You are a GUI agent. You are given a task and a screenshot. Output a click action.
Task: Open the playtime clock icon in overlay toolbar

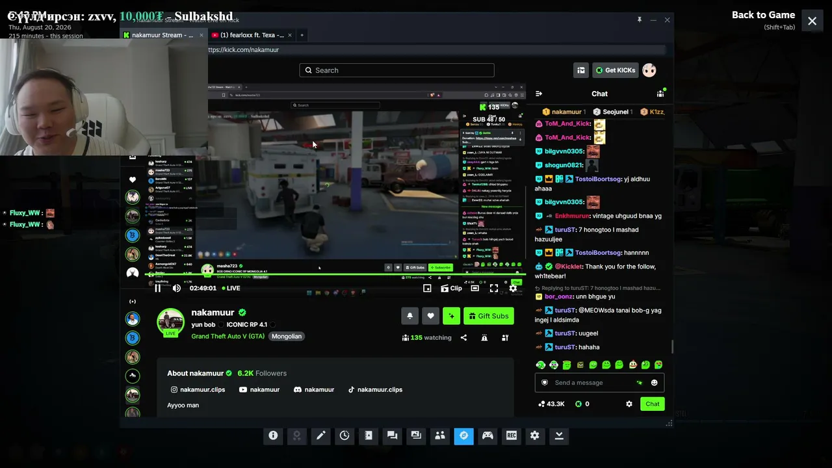[344, 435]
